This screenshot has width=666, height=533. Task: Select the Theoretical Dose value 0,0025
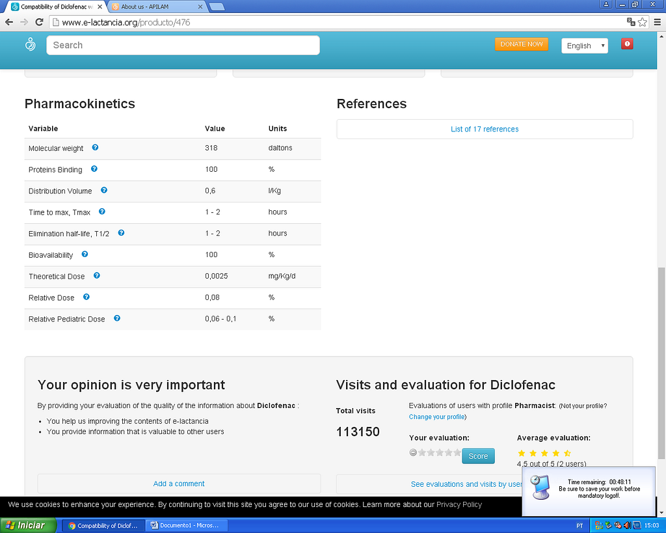(216, 276)
